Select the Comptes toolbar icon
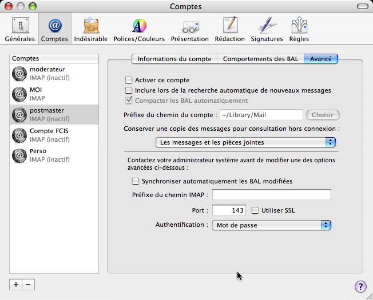373x300 pixels. coord(55,29)
